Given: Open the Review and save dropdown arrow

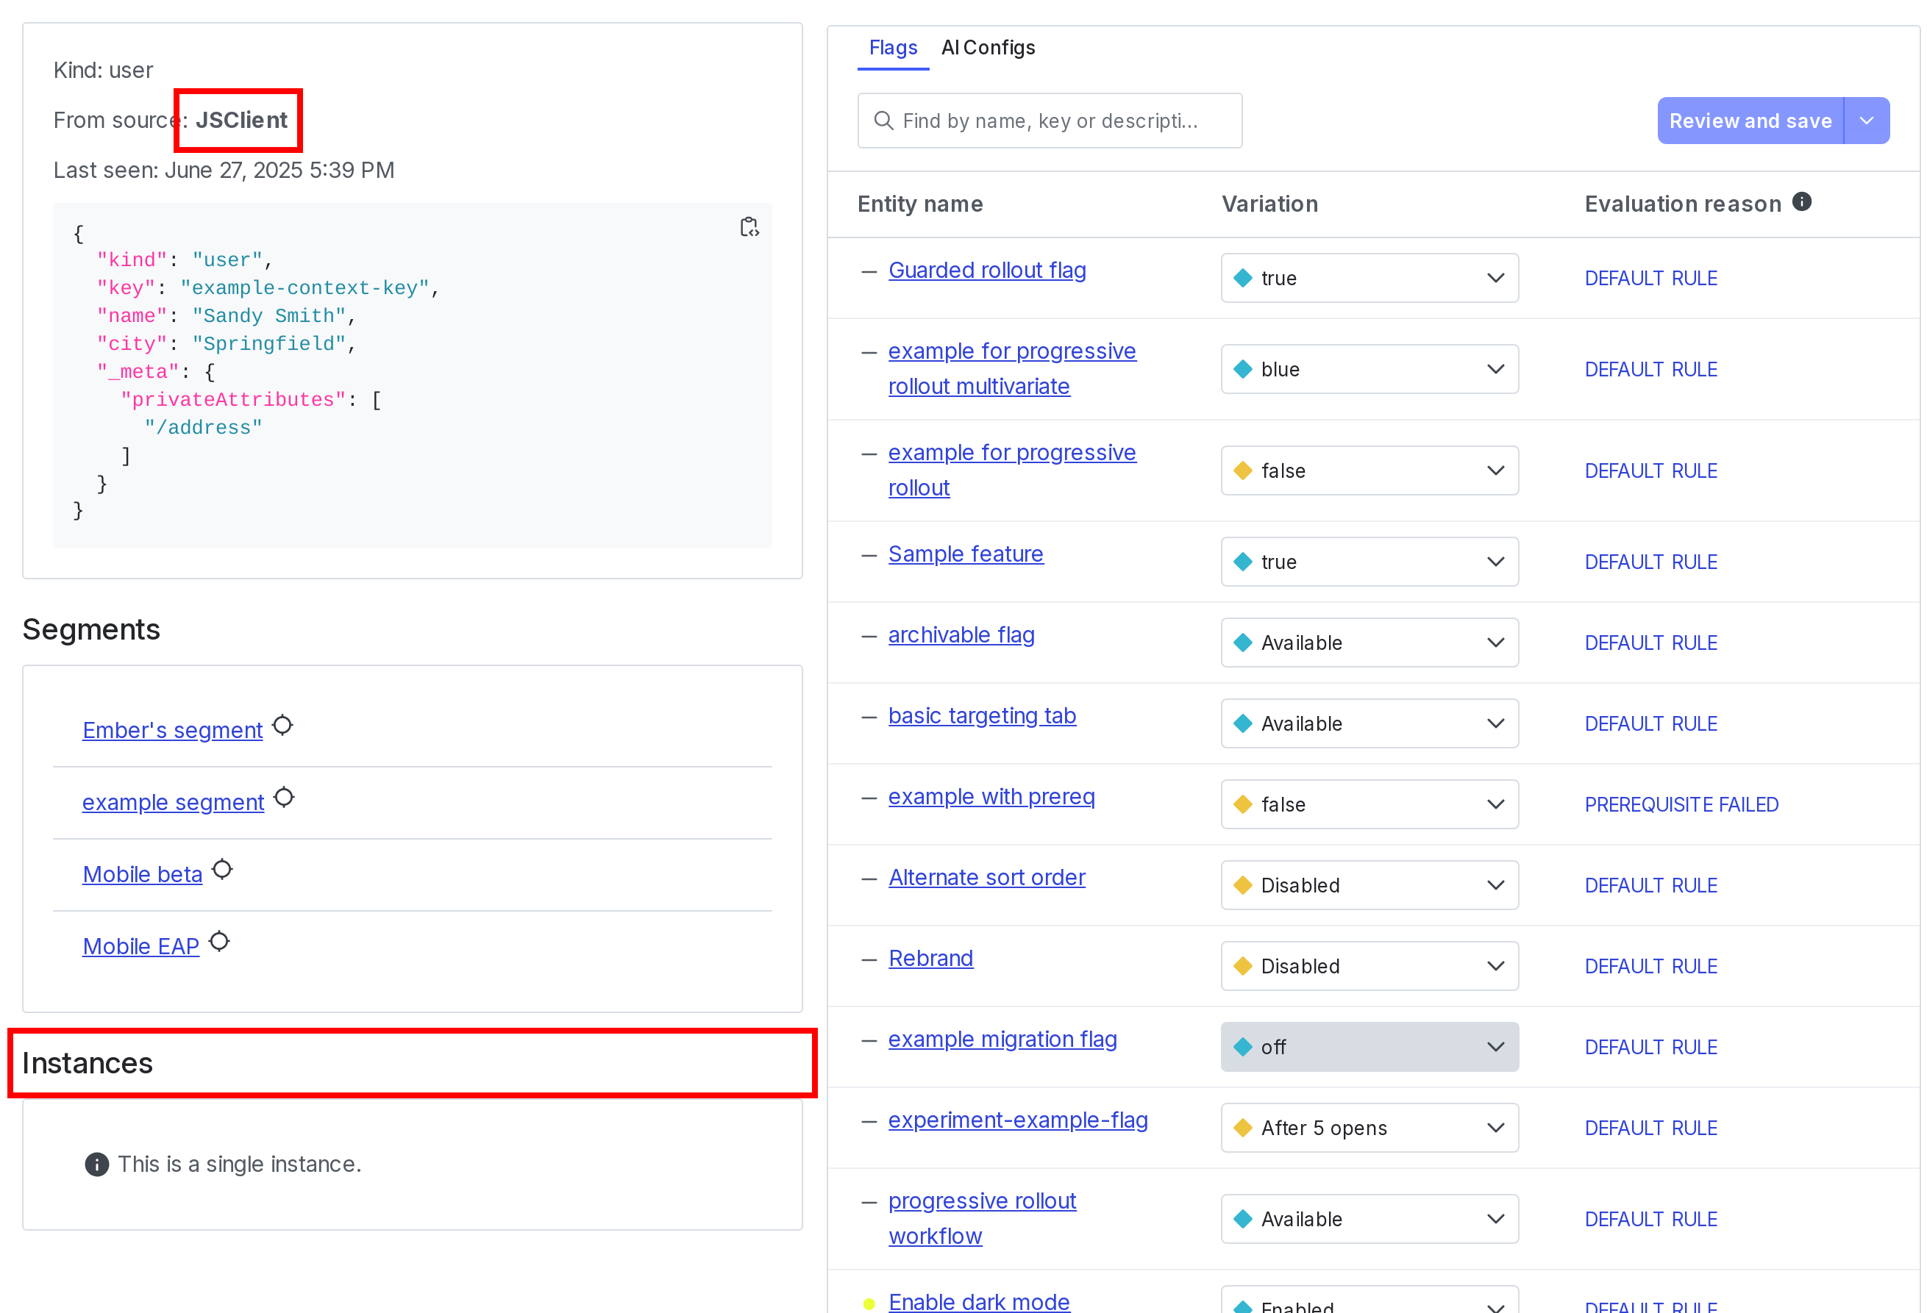Looking at the screenshot, I should [1867, 121].
